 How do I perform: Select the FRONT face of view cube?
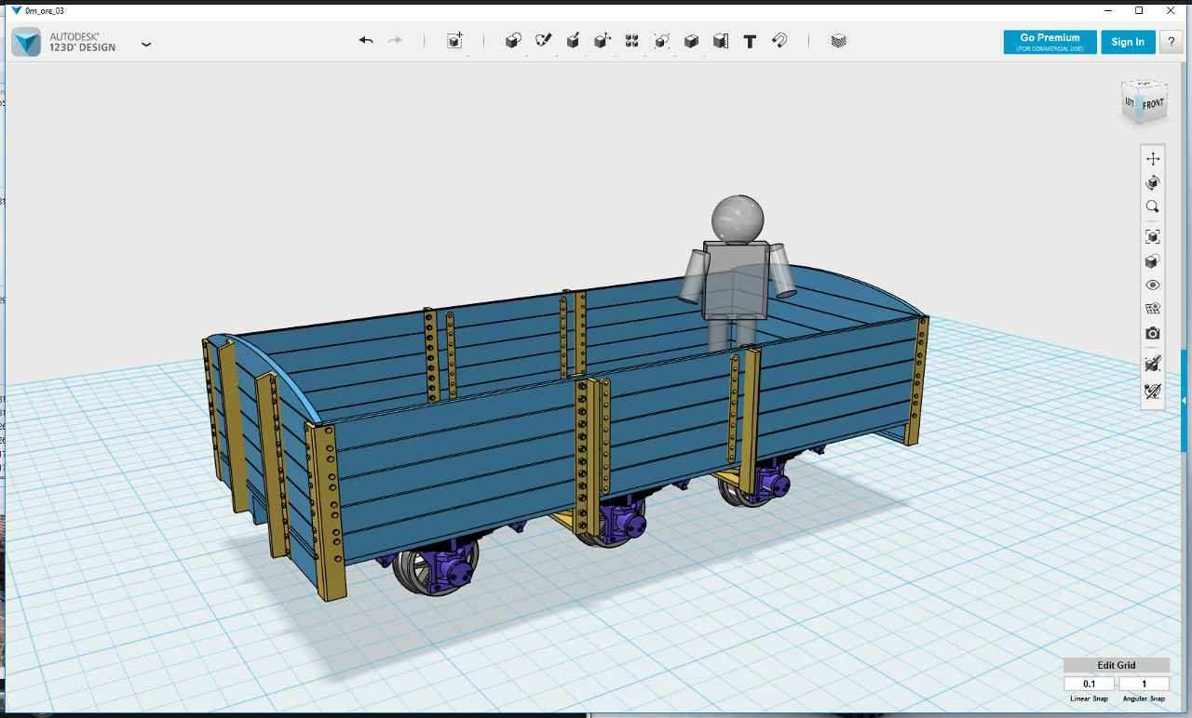click(x=1153, y=105)
